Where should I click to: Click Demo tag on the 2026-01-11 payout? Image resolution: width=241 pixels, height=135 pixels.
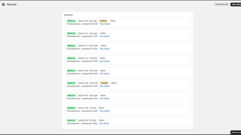coord(103,45)
